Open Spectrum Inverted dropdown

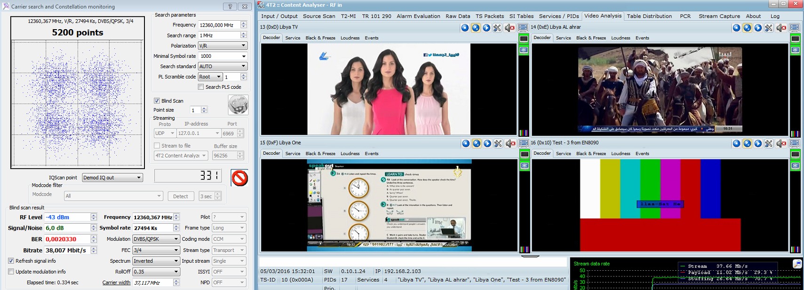pyautogui.click(x=156, y=261)
